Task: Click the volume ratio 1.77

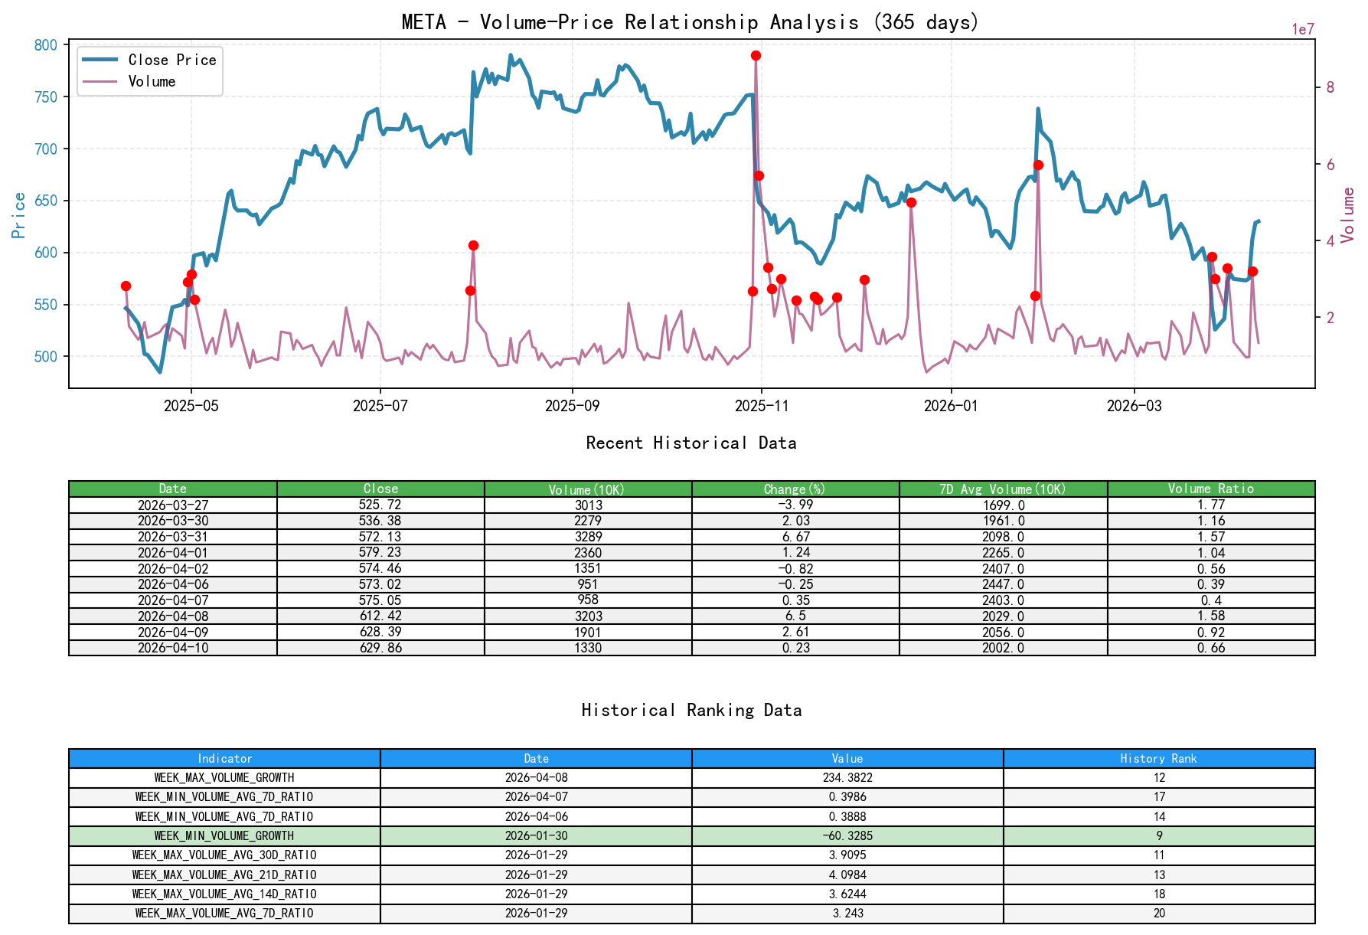Action: click(x=1211, y=505)
